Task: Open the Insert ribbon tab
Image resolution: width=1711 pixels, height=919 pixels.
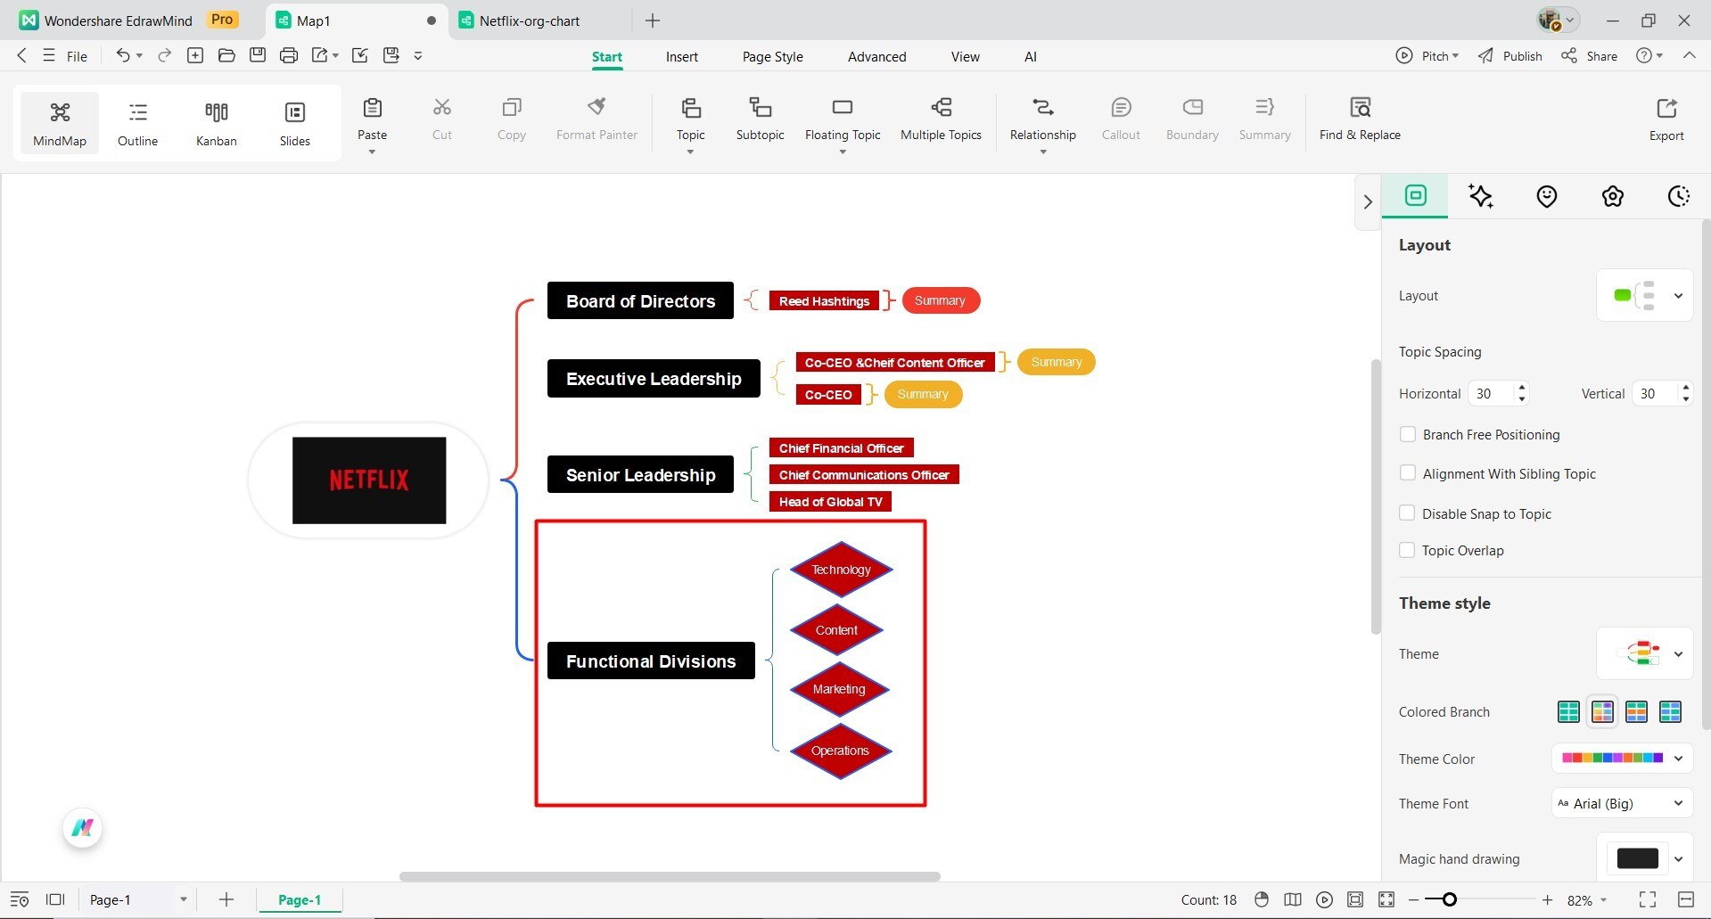Action: (682, 56)
